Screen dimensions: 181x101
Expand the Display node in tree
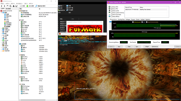(1, 33)
